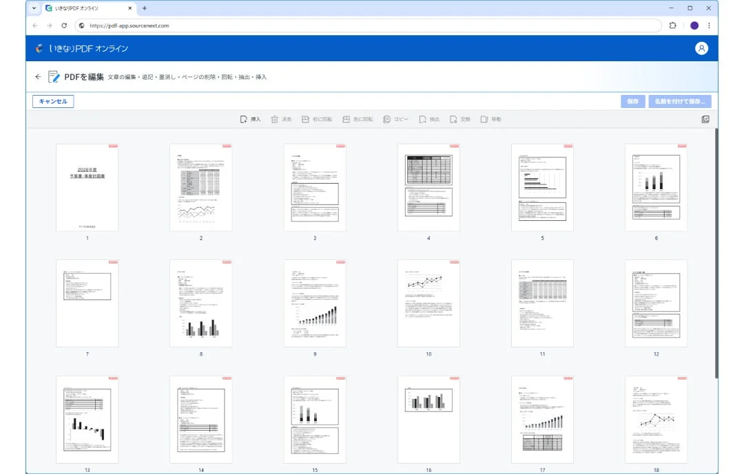The width and height of the screenshot is (744, 474).
Task: Open the browser tab search dropdown
Action: [34, 8]
